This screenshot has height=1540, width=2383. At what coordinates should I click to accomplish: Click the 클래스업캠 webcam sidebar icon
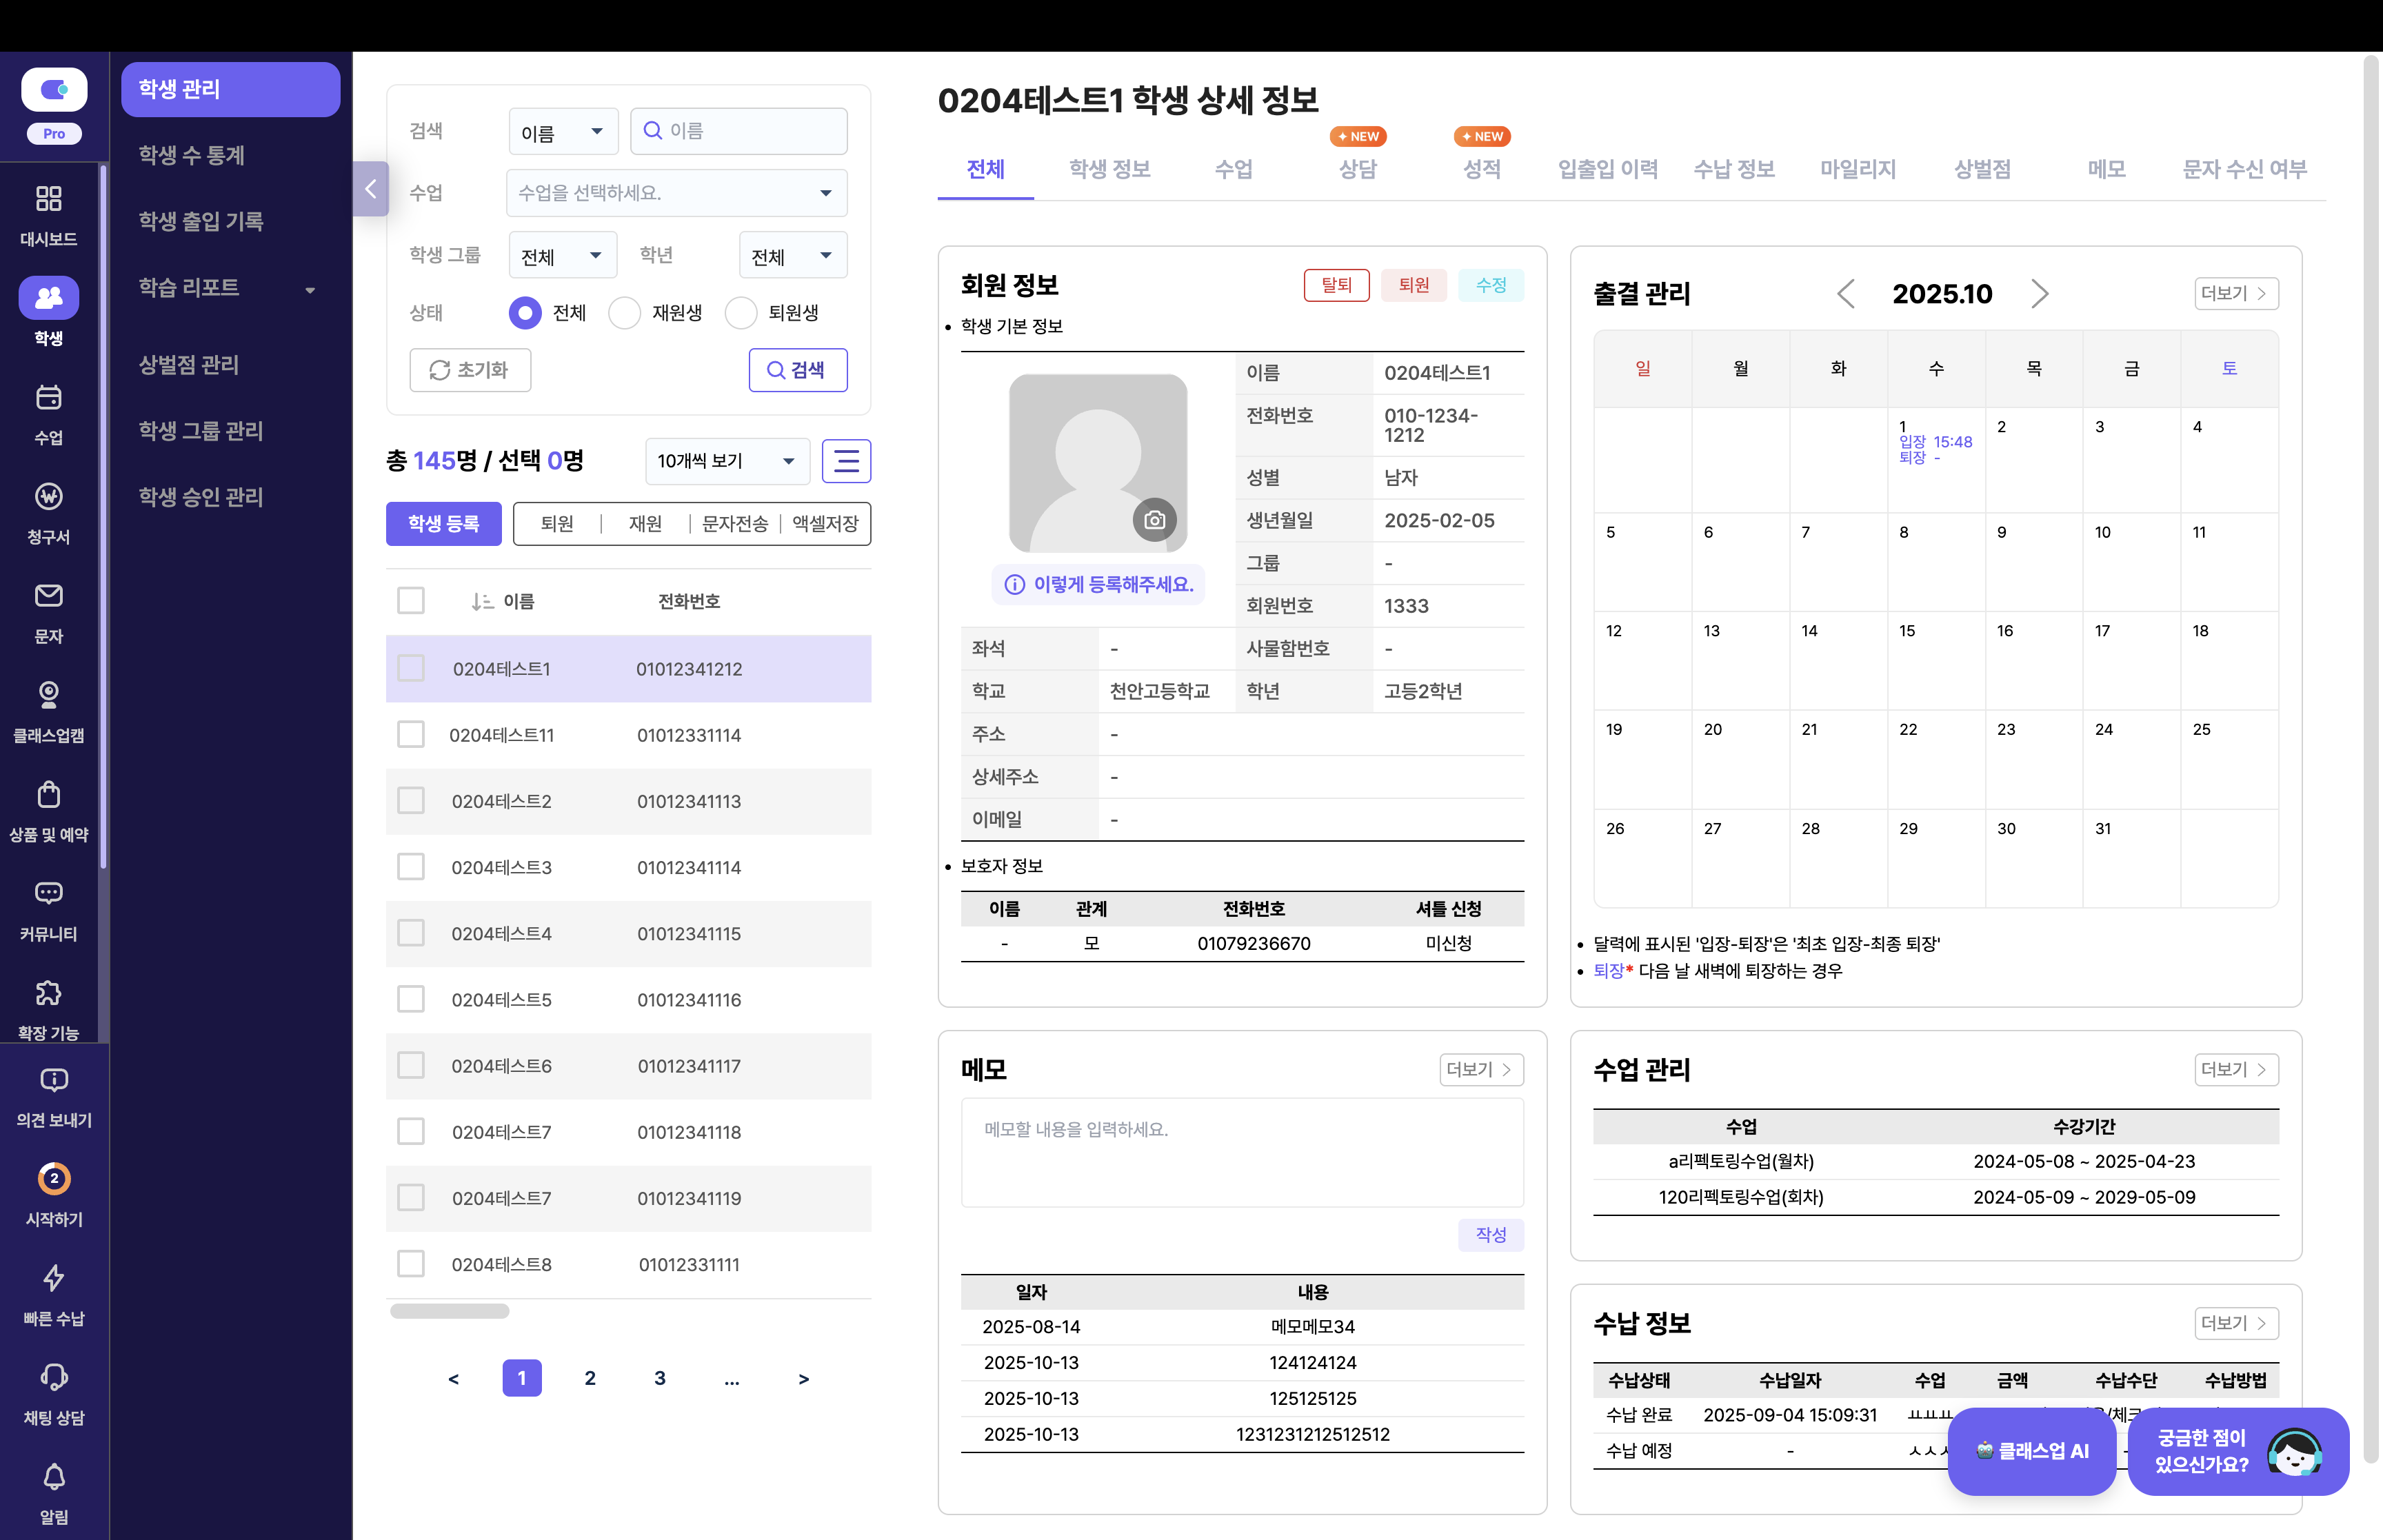48,695
